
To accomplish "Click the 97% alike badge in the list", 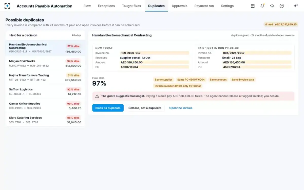I will 73,46.
